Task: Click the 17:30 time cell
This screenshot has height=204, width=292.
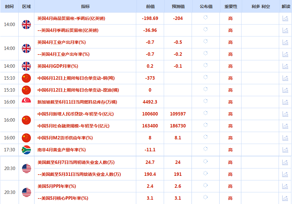Action: (9, 149)
